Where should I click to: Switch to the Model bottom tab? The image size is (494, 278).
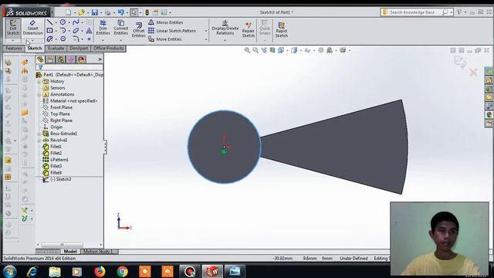click(x=70, y=251)
